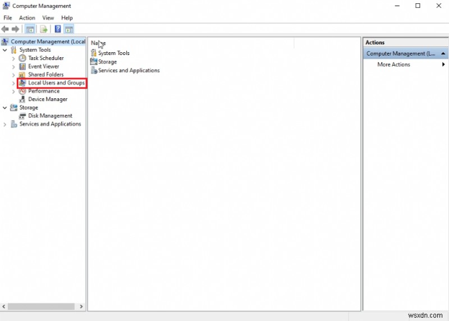Image resolution: width=449 pixels, height=321 pixels.
Task: Click the Computer Management title bar icon
Action: (x=6, y=6)
